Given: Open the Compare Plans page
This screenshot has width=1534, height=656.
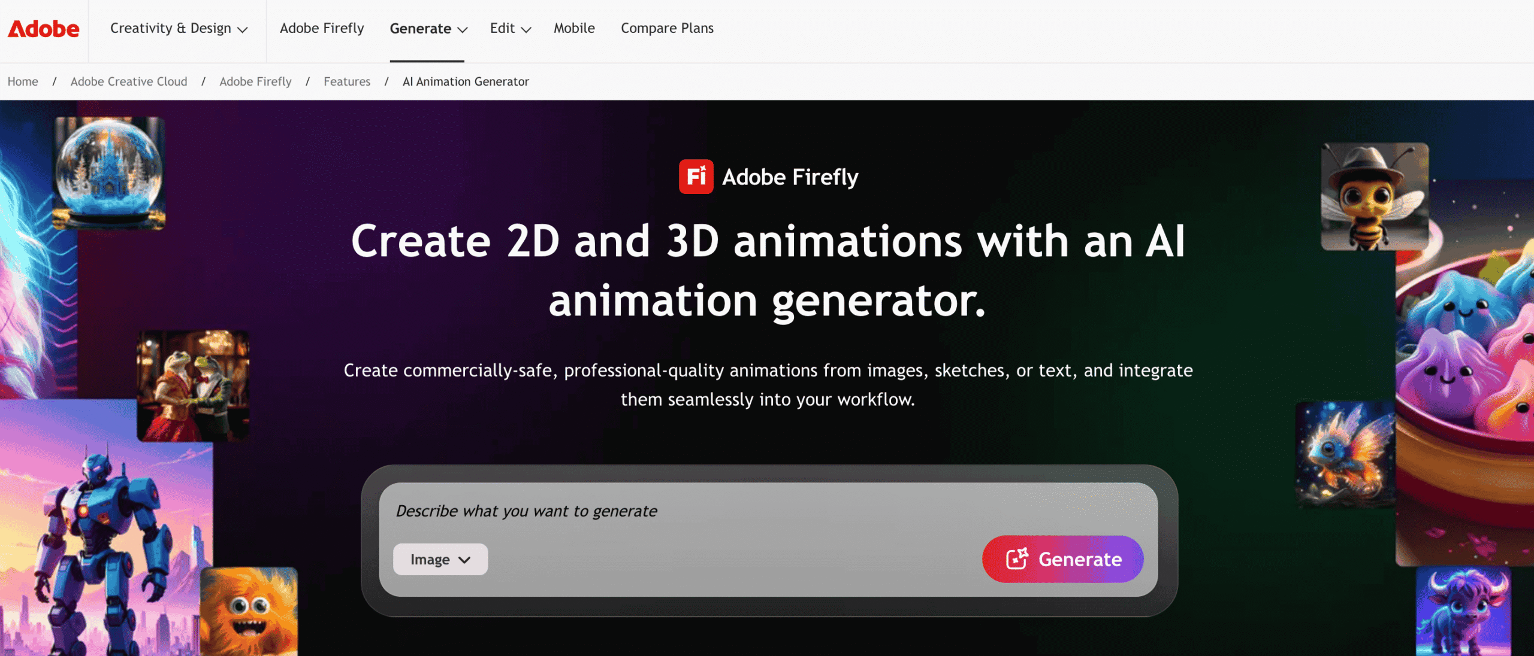Looking at the screenshot, I should [666, 28].
